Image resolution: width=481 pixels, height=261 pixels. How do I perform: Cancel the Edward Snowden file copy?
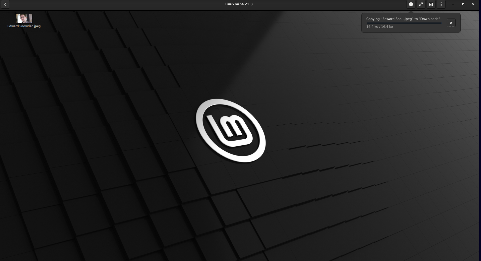[x=451, y=23]
